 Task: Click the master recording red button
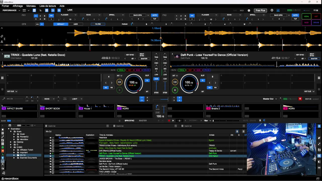tap(300, 99)
